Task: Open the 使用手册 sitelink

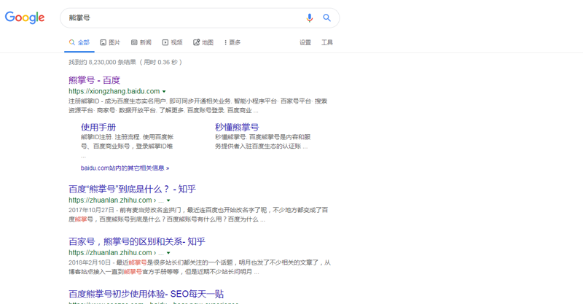Action: tap(98, 128)
